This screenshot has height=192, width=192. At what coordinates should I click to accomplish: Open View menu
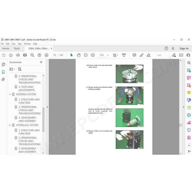pyautogui.click(x=13, y=44)
